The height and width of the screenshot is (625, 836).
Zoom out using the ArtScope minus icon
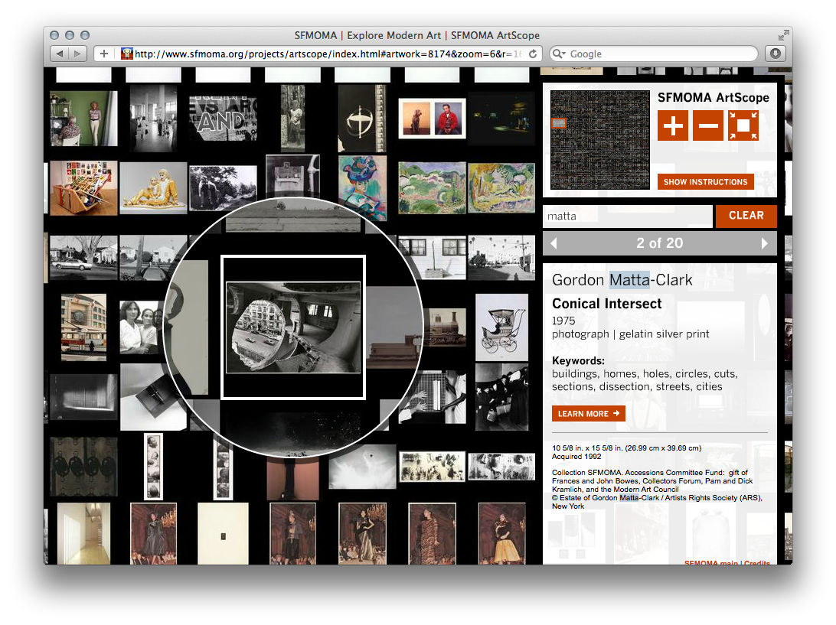pos(707,125)
